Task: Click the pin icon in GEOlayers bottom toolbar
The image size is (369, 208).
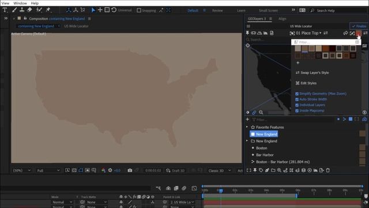Action: [x=255, y=170]
